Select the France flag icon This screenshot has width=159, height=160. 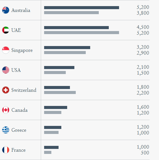(6, 150)
